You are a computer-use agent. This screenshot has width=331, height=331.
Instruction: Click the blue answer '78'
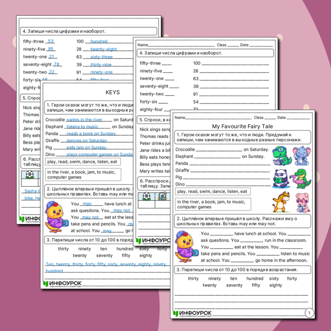point(57,64)
